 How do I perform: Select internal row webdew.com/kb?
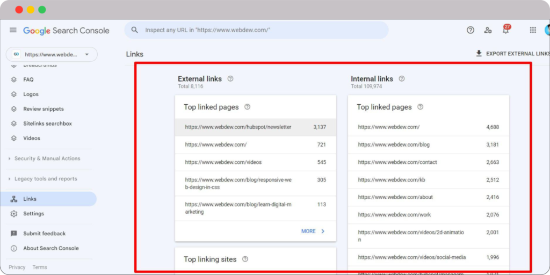pyautogui.click(x=428, y=180)
